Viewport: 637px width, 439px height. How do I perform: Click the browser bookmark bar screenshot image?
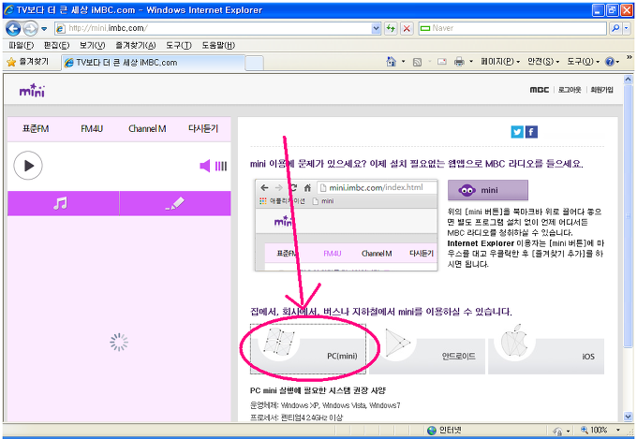tap(346, 225)
